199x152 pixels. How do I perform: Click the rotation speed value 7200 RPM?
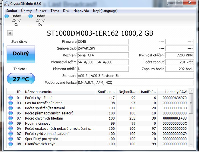[180, 55]
